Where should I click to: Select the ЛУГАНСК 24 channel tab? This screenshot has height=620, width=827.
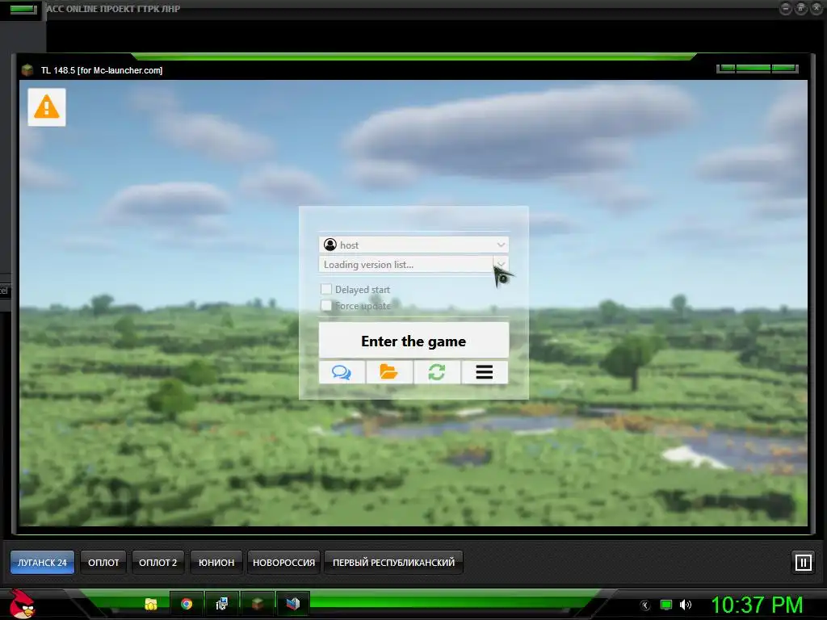tap(42, 563)
